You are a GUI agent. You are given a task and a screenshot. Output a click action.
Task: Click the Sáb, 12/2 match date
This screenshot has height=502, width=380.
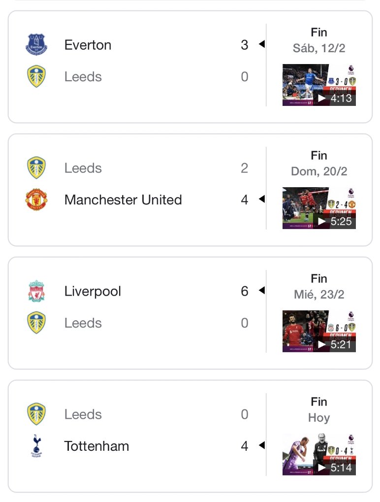[319, 48]
